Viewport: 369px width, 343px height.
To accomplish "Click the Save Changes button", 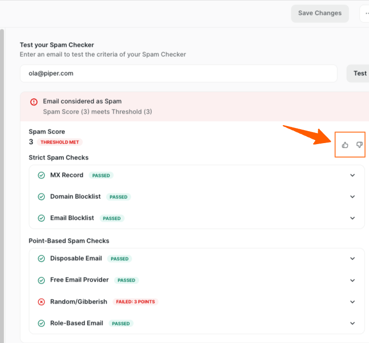I will point(320,13).
